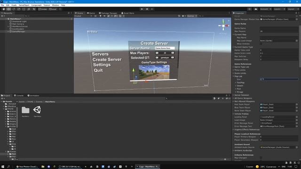
Task: Open the Gizmos dropdown
Action: tap(192, 16)
